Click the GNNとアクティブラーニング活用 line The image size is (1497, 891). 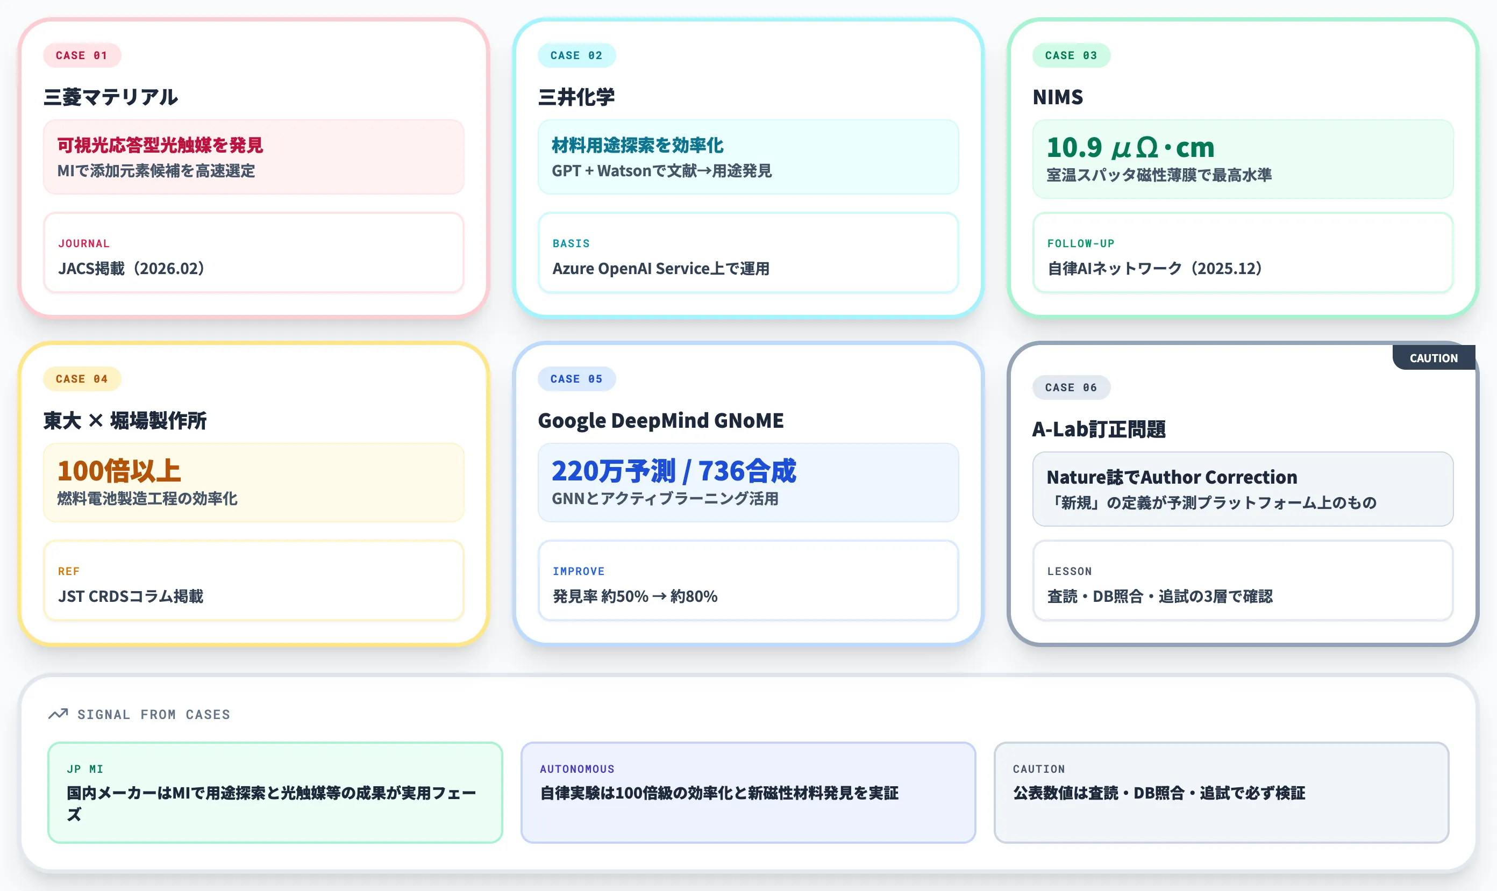pyautogui.click(x=665, y=498)
